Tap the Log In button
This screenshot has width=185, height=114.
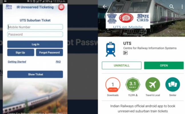tap(35, 44)
